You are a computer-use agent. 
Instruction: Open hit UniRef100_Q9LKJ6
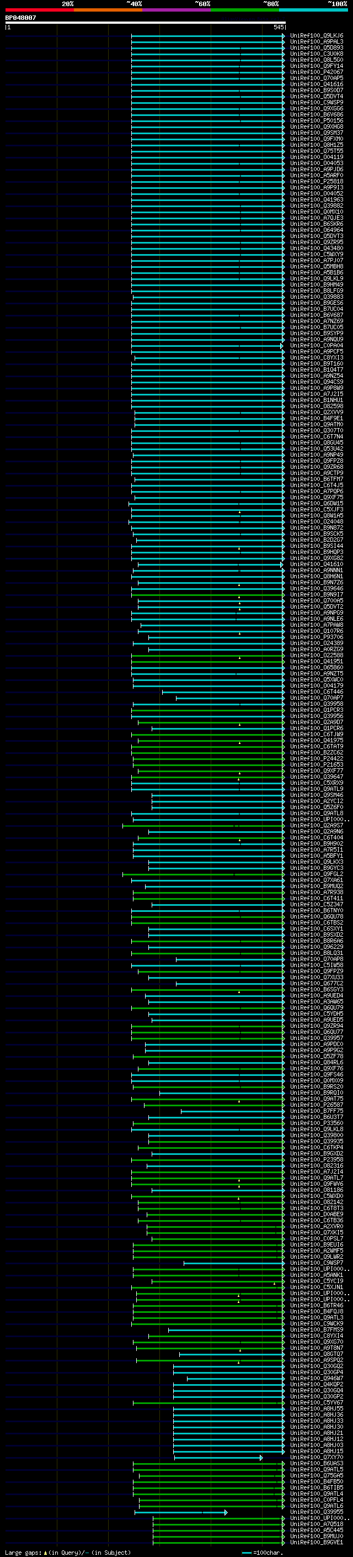(316, 36)
